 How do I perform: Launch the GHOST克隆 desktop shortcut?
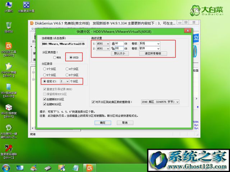9,70
